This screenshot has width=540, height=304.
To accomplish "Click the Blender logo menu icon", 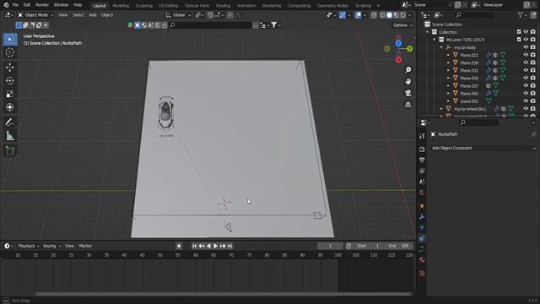I will point(6,5).
